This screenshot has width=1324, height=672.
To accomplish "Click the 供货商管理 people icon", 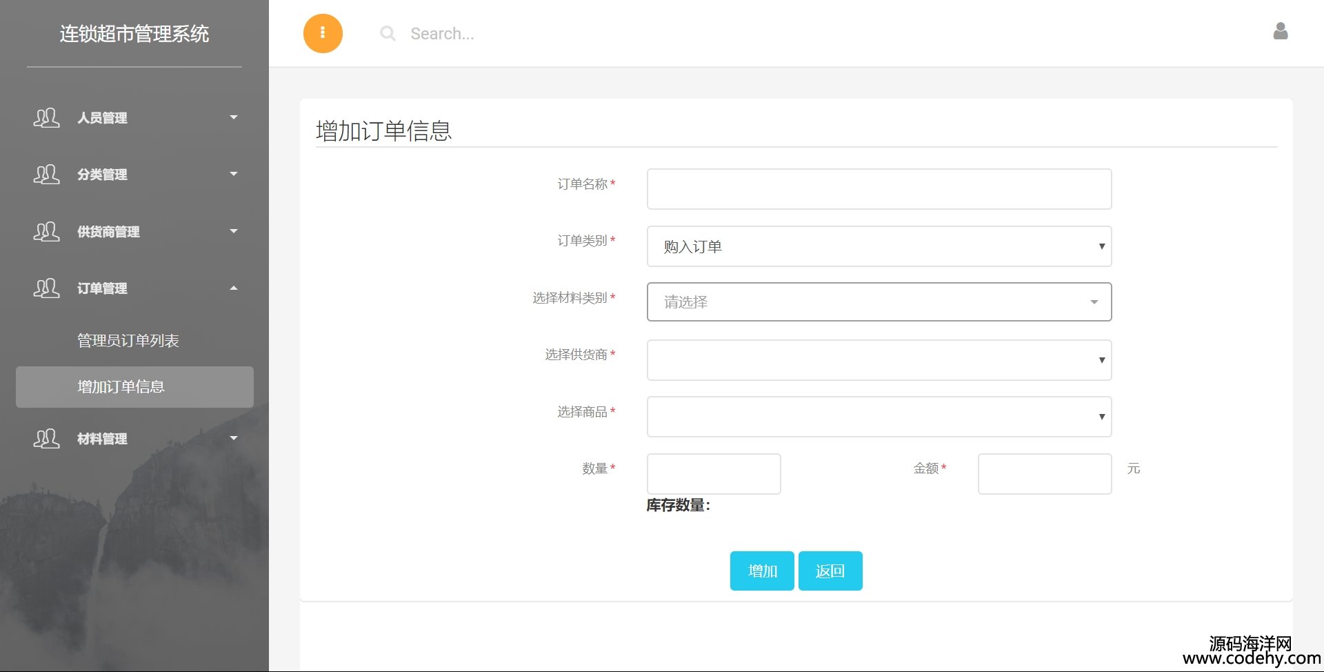I will [46, 231].
